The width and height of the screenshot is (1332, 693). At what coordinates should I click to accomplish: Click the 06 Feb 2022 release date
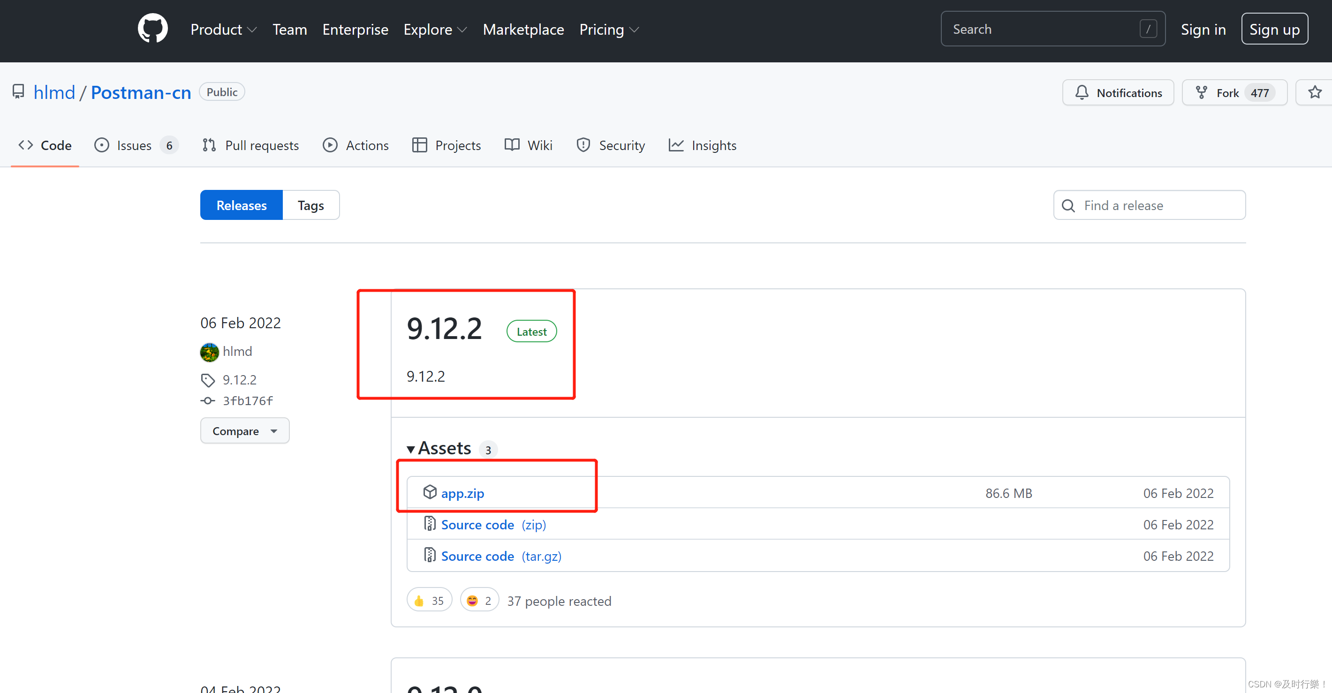tap(241, 323)
